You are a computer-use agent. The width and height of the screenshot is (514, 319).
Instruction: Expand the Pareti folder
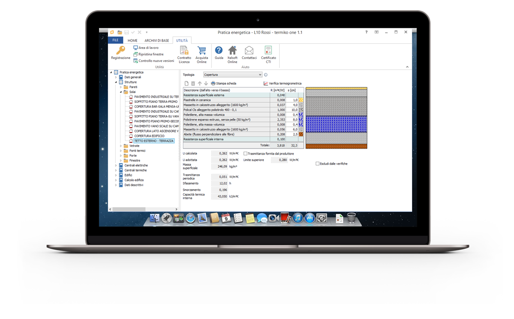pos(121,87)
